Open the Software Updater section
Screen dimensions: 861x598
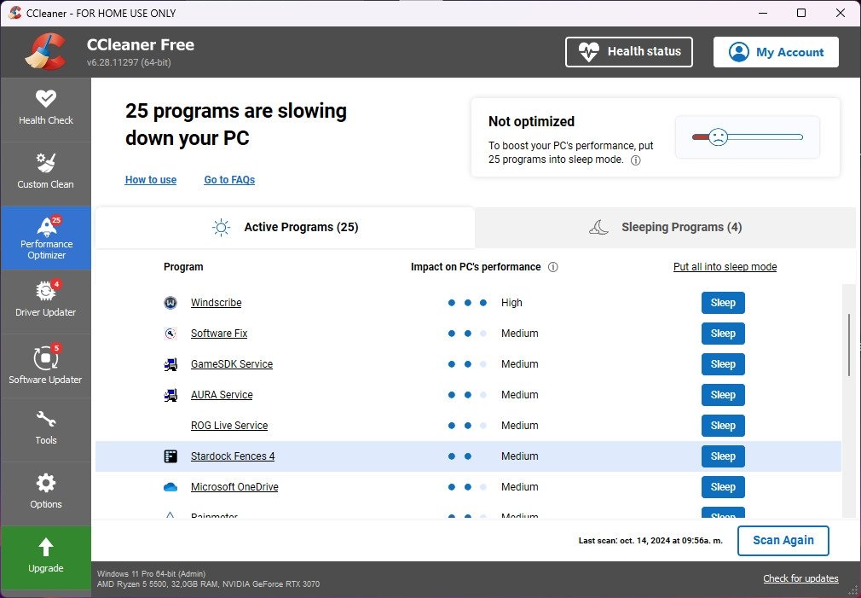(45, 365)
